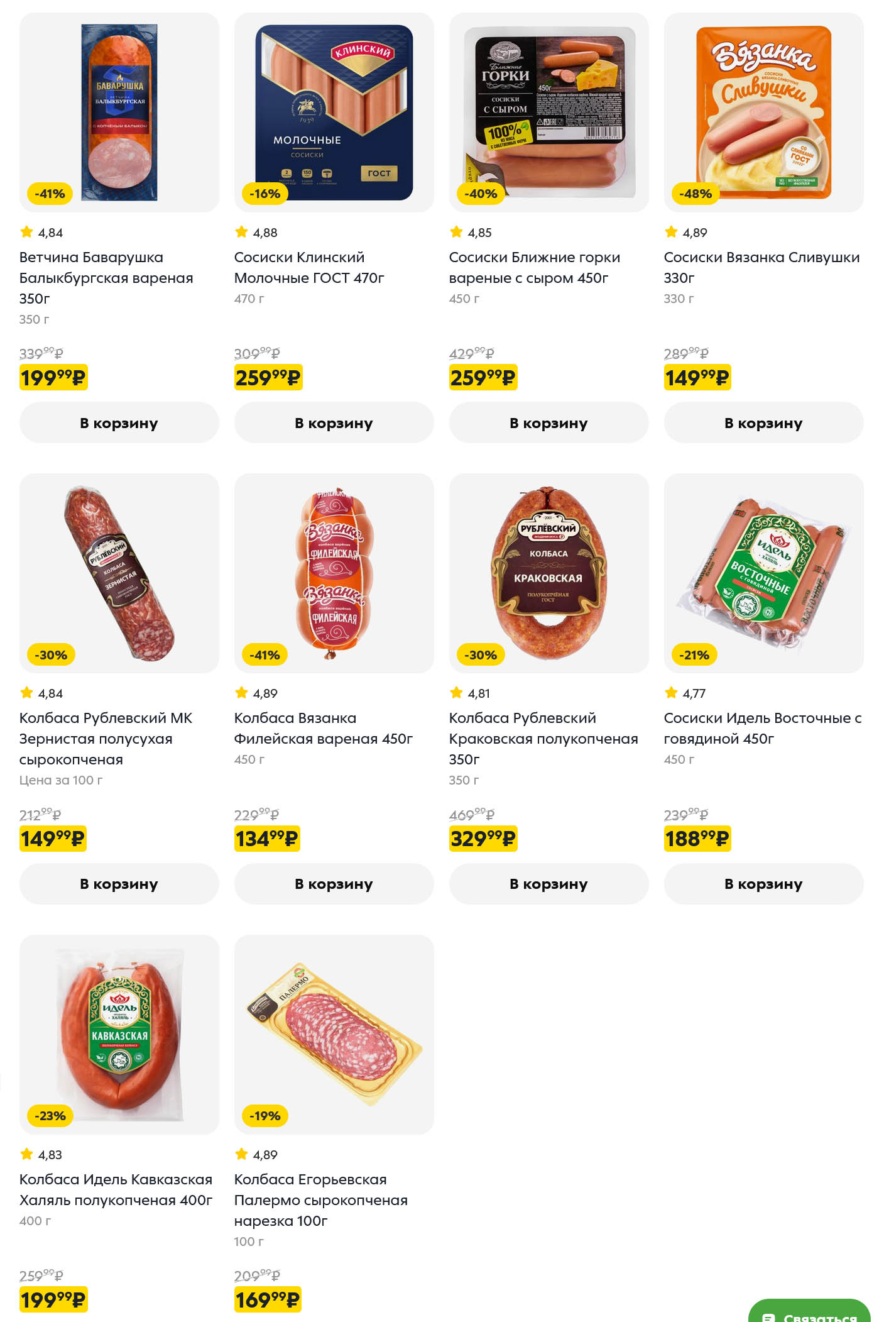Image resolution: width=884 pixels, height=1322 pixels.
Task: Open Сосиски Вязанка Сливушки 330г title
Action: pos(761,267)
